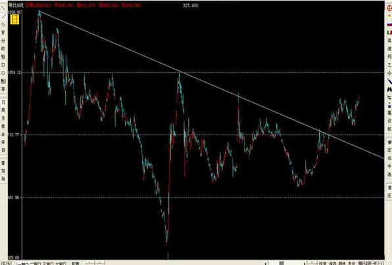This screenshot has height=265, width=392.
Task: Switch to the 二窗口 two-window layout
Action: (x=36, y=263)
